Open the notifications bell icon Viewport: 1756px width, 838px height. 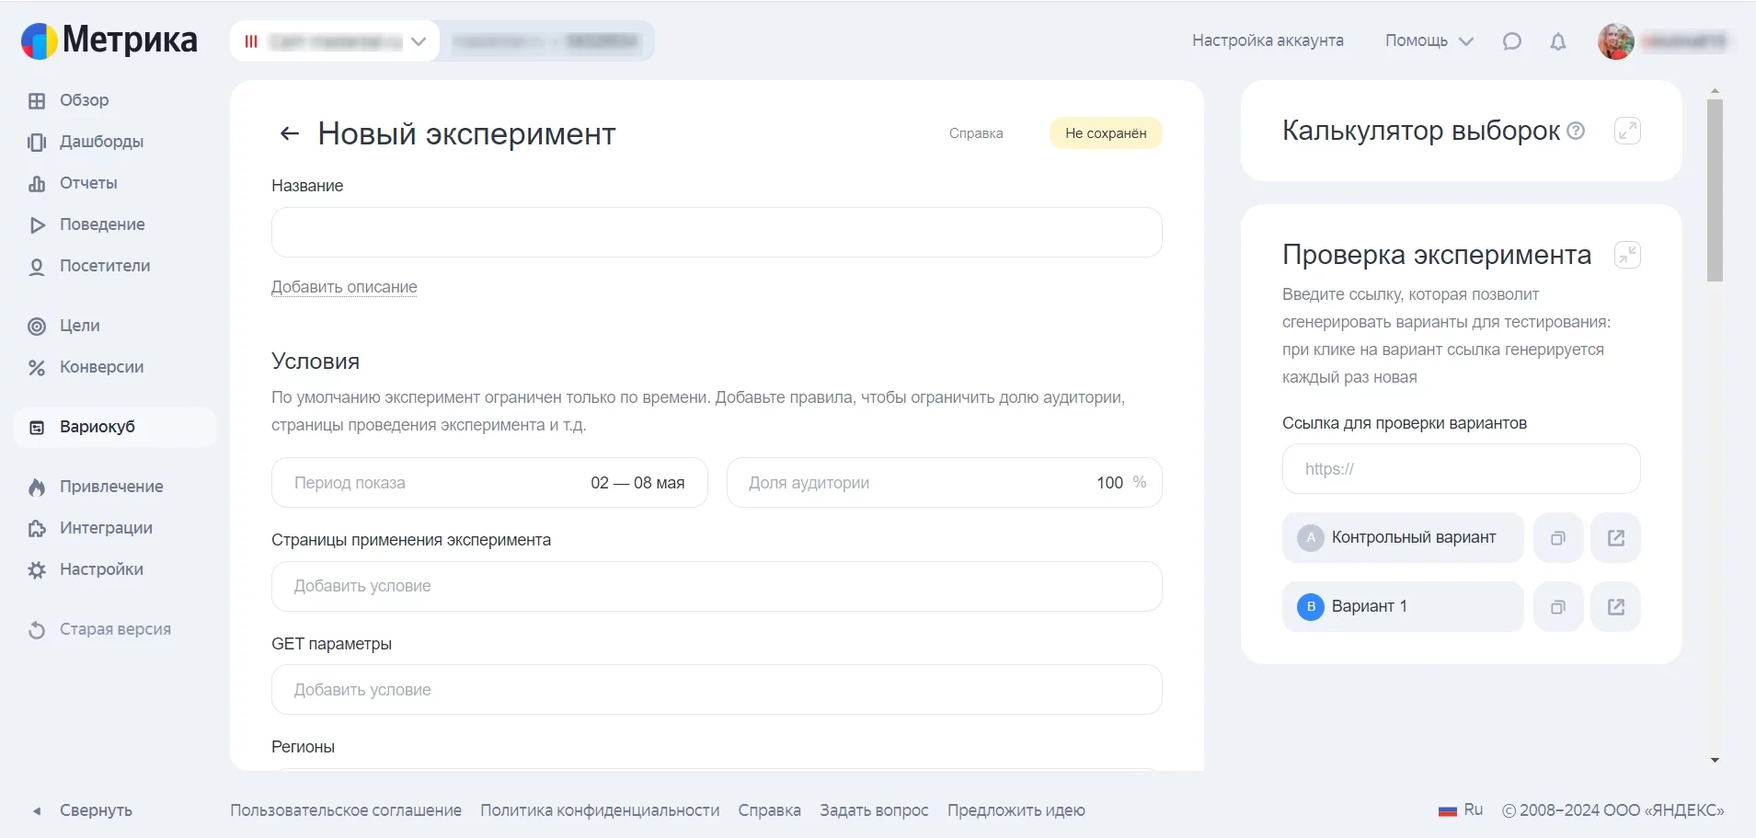pyautogui.click(x=1557, y=41)
